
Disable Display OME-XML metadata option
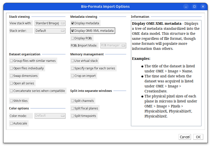point(73,31)
